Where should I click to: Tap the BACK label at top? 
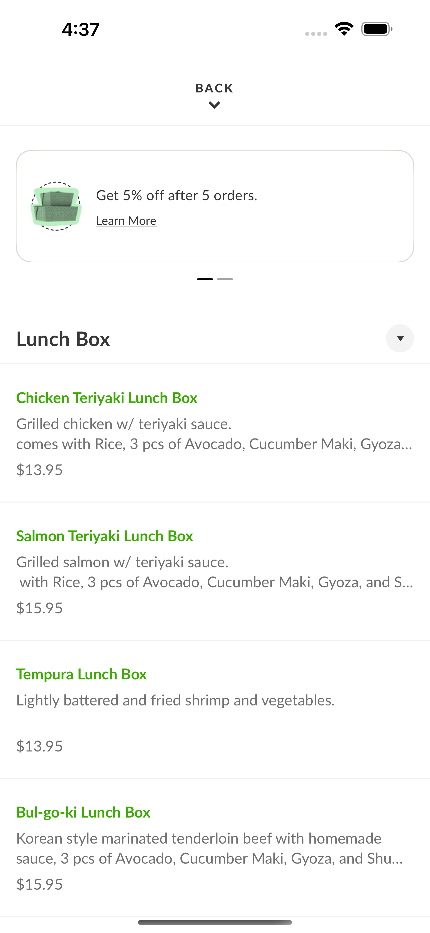215,88
